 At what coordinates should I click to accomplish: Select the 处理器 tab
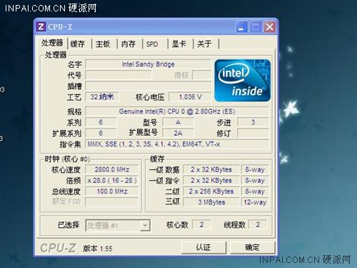[52, 43]
